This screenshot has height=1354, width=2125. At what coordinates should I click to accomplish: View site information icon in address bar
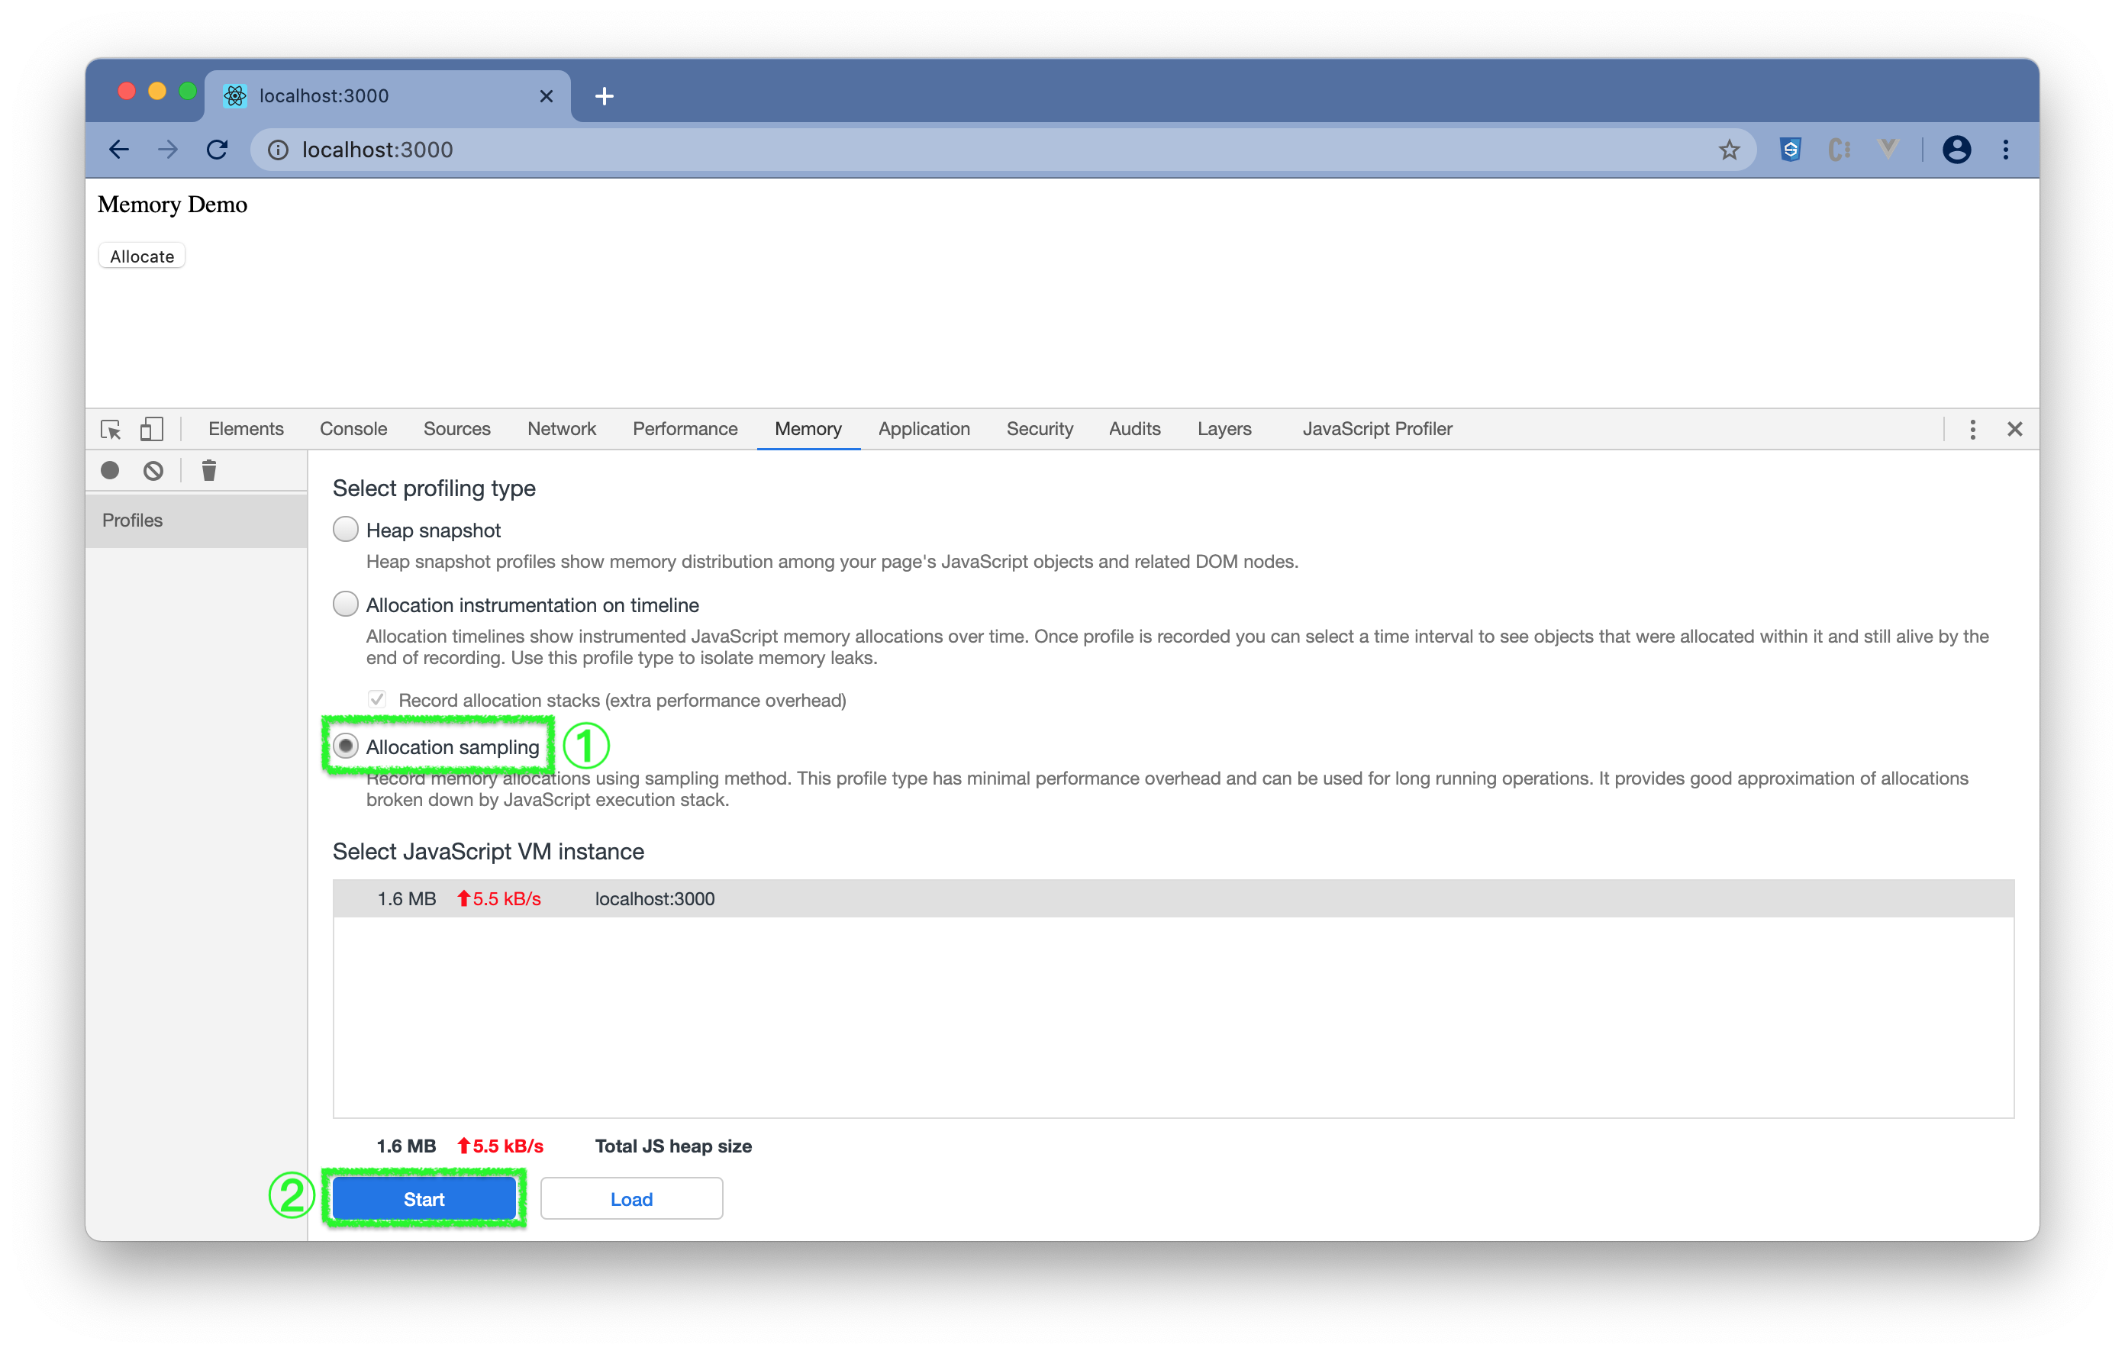tap(278, 150)
